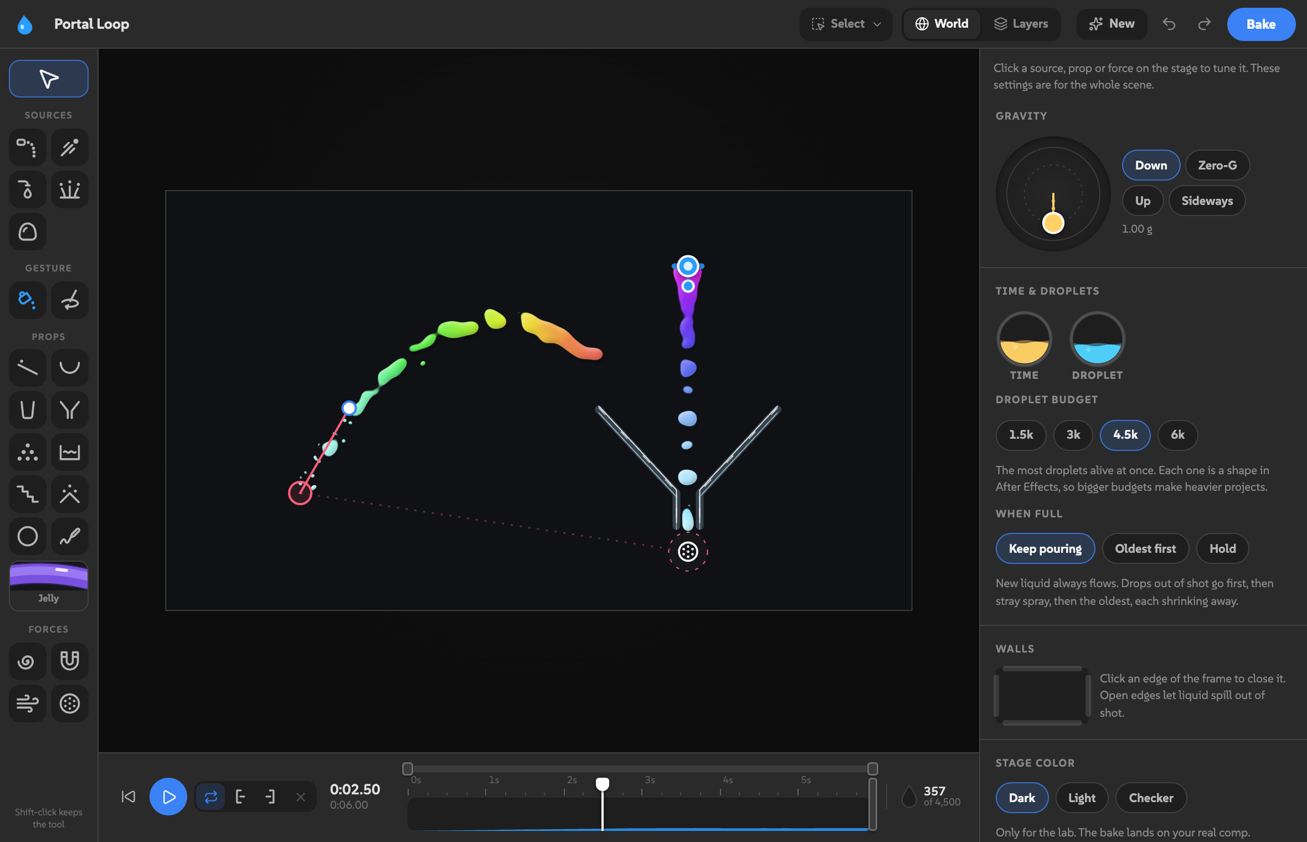
Task: Choose the 6k droplet budget
Action: click(1177, 435)
